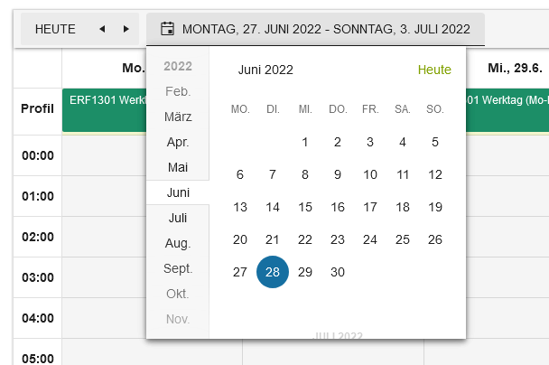Select Sept. in month list
Viewport: 549px width, 365px height.
coord(178,268)
